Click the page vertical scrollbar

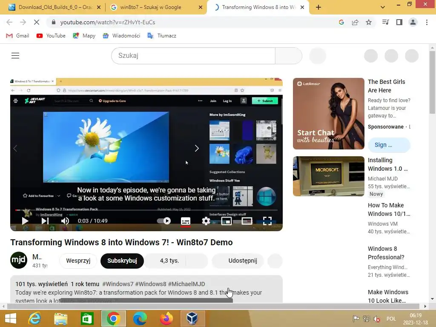[x=432, y=82]
